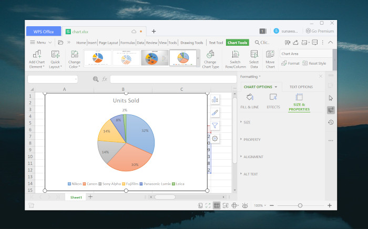
Task: Expand chart styles gallery arrow
Action: tap(198, 58)
